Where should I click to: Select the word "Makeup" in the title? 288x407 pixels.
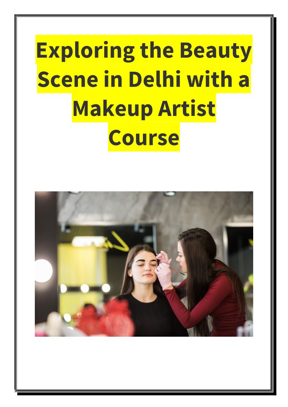pyautogui.click(x=112, y=109)
